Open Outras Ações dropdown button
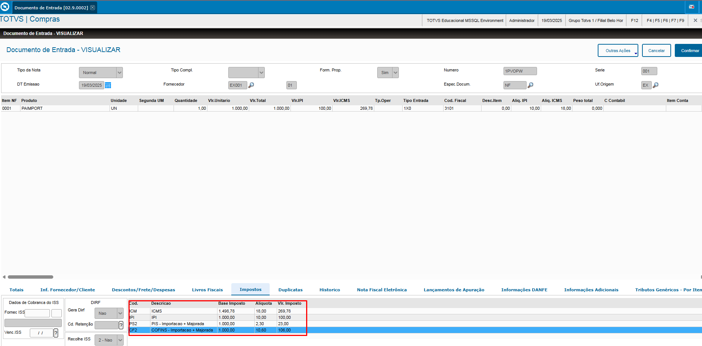 point(618,51)
